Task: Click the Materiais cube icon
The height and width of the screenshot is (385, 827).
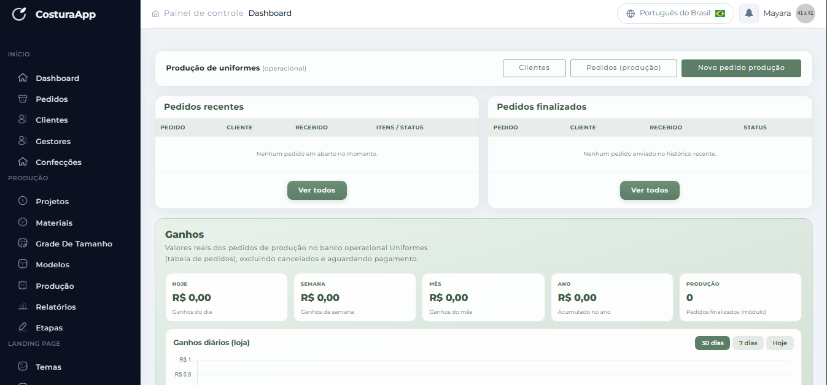Action: pos(23,223)
